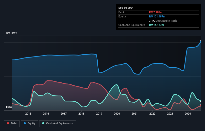
Task: Click the RM7.189m debt value
Action: coord(156,12)
